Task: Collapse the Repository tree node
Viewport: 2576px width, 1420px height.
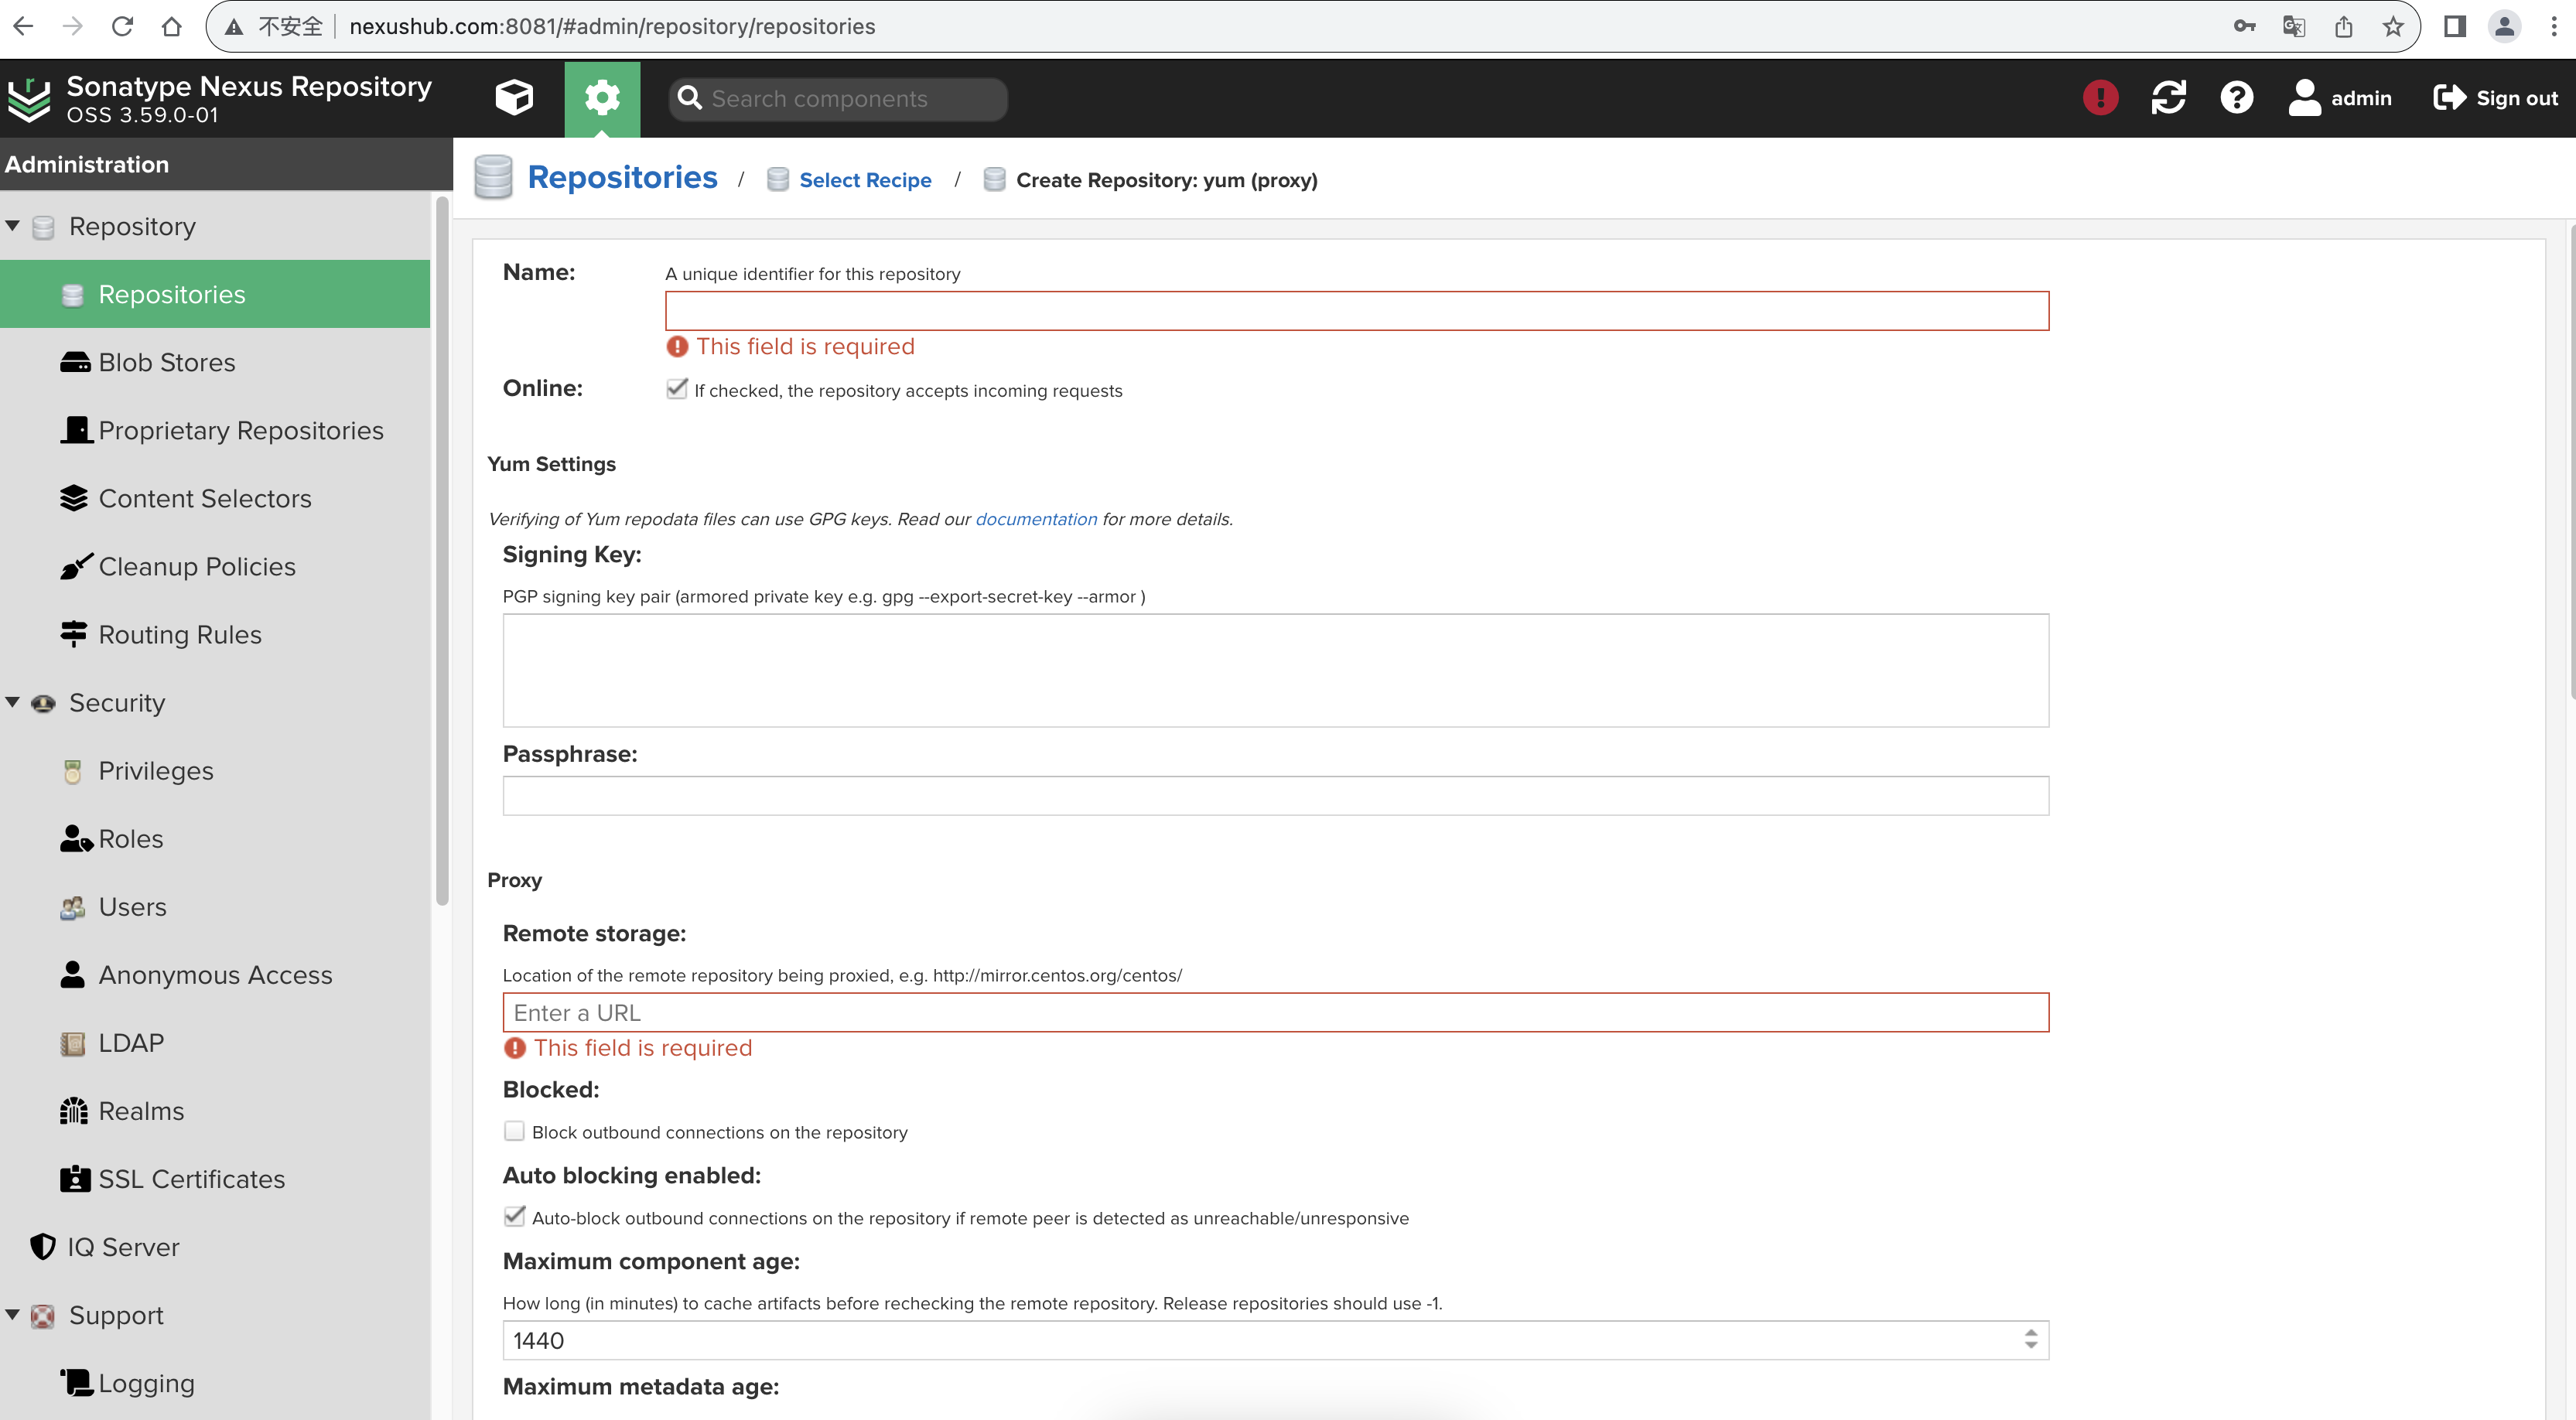Action: point(13,226)
